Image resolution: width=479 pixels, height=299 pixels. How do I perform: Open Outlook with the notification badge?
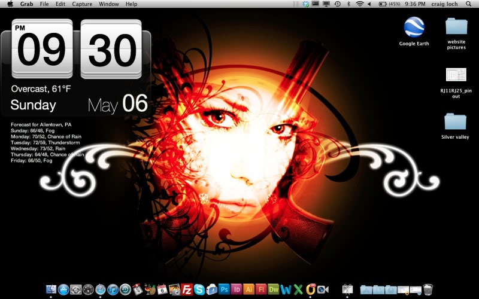311,289
